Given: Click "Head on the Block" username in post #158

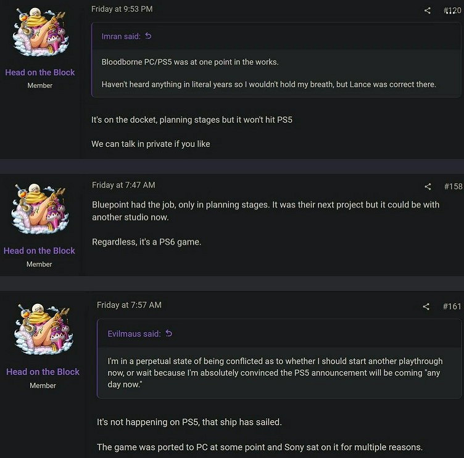Looking at the screenshot, I should coord(39,251).
